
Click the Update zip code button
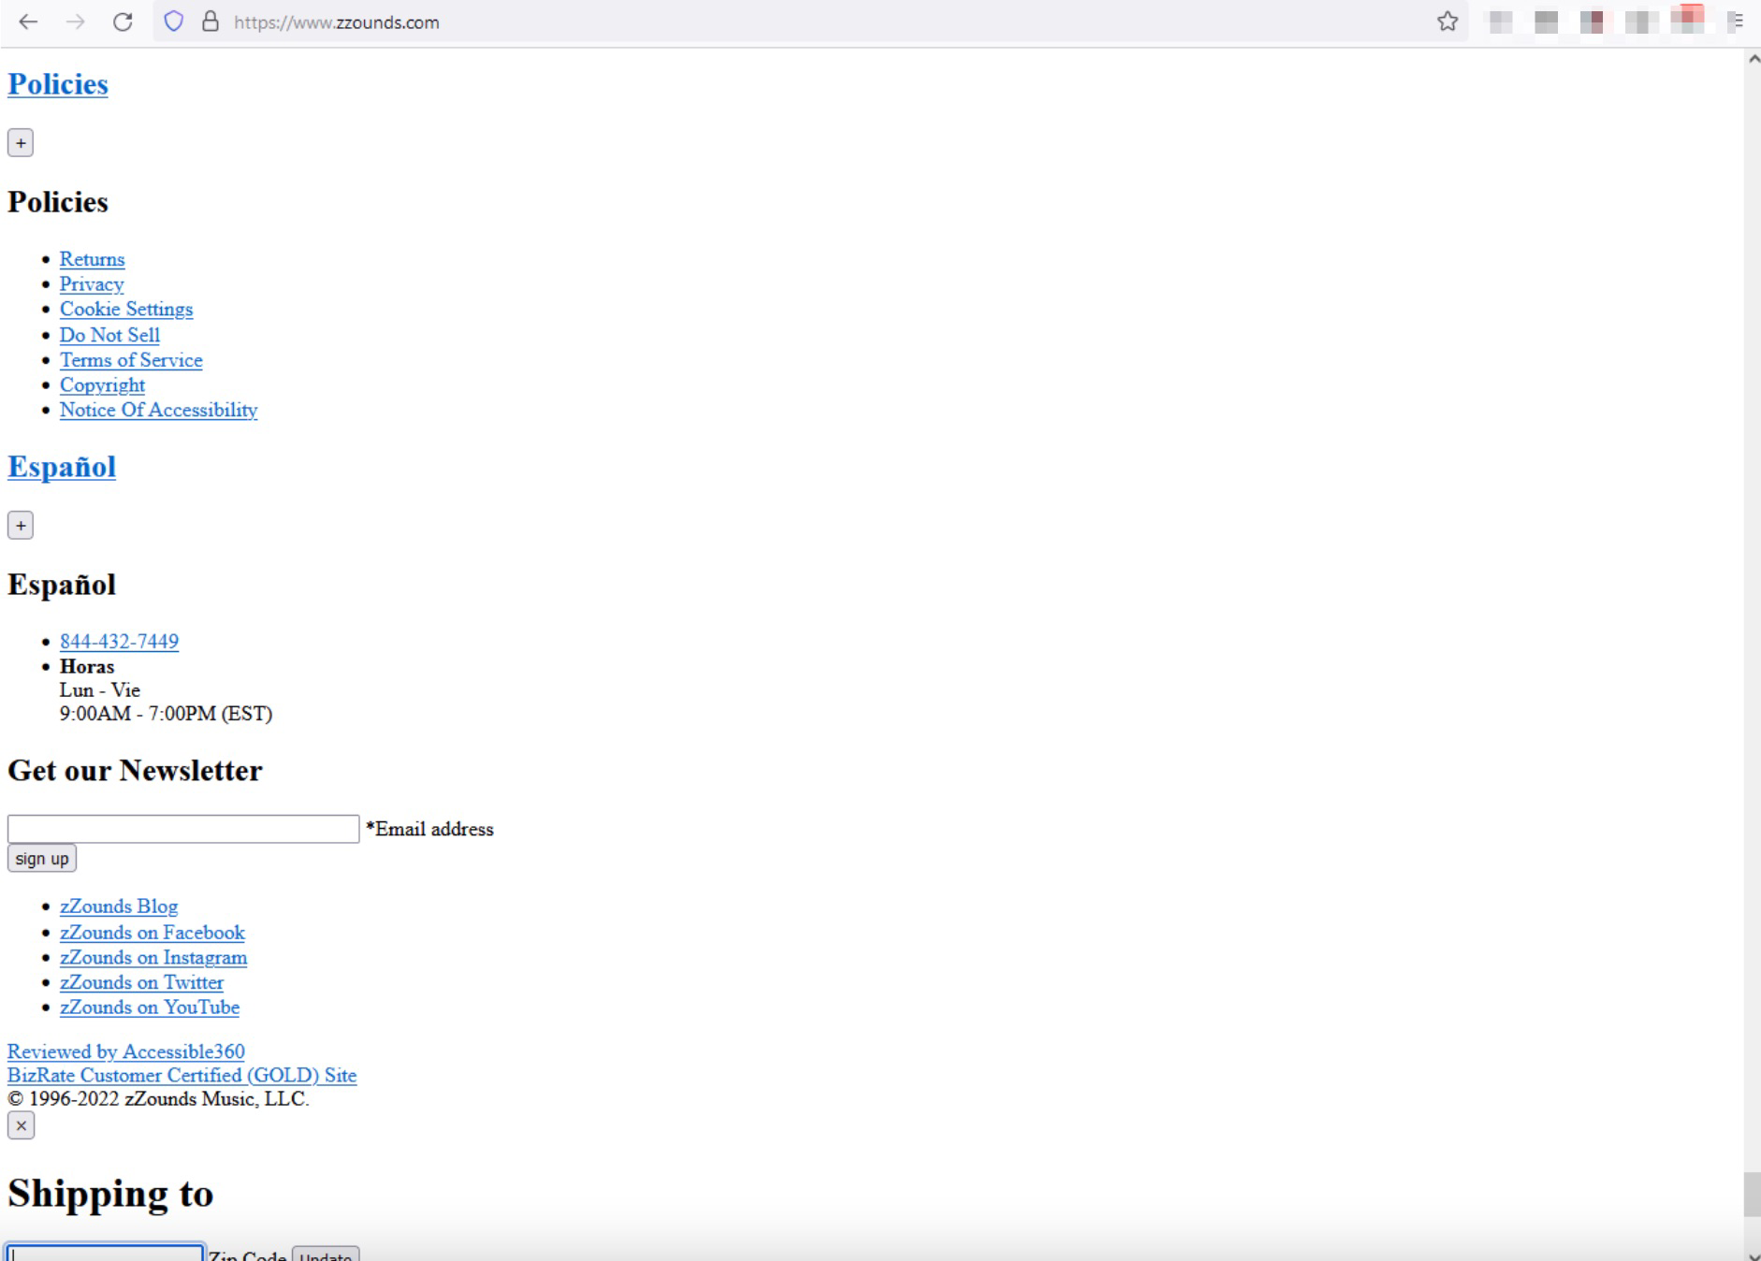326,1254
